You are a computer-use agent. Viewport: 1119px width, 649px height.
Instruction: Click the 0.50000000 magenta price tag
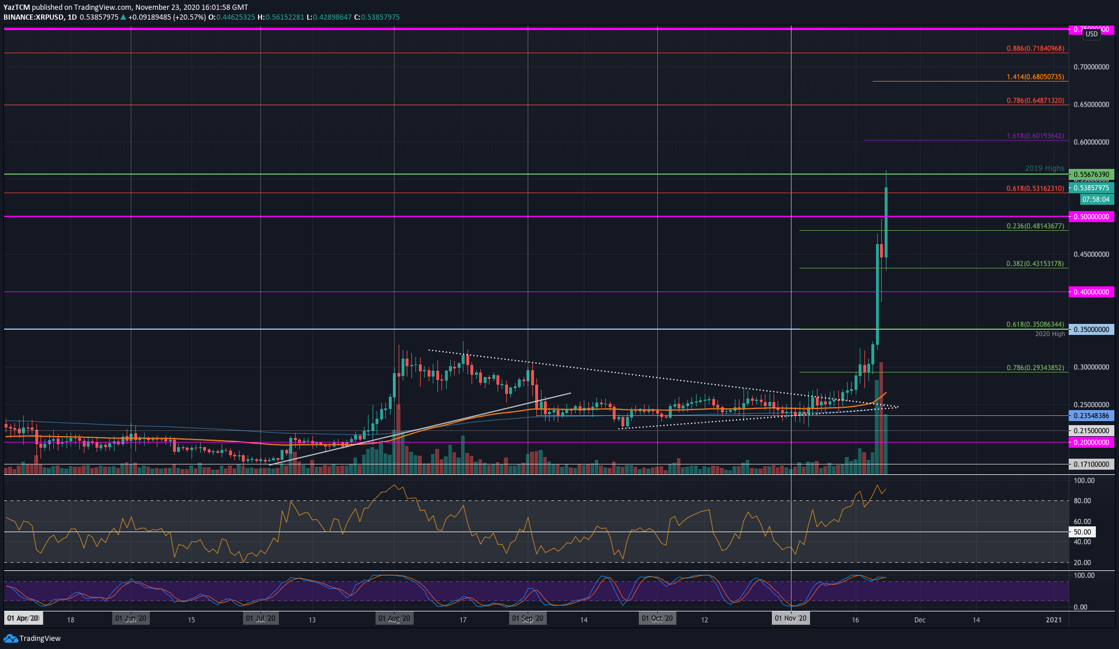click(x=1091, y=217)
